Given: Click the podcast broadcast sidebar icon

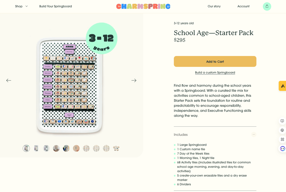Looking at the screenshot, I should 282,130.
